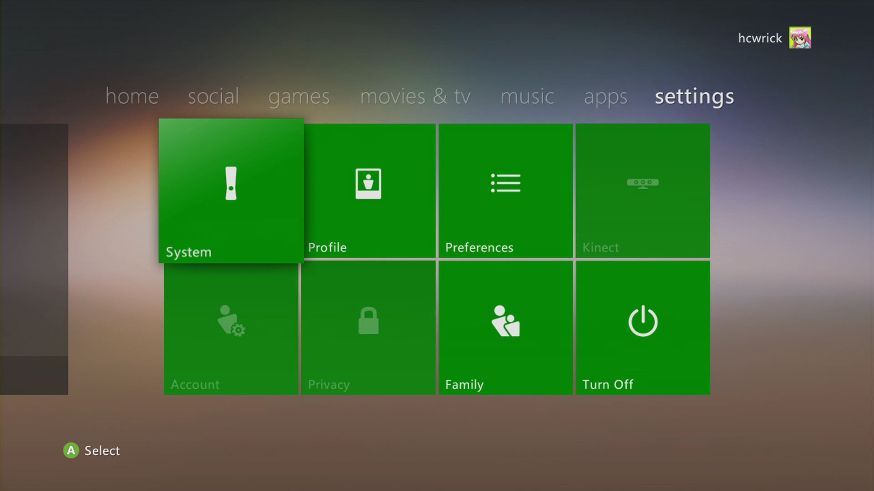This screenshot has height=491, width=874.
Task: Navigate to the social tab
Action: 213,95
